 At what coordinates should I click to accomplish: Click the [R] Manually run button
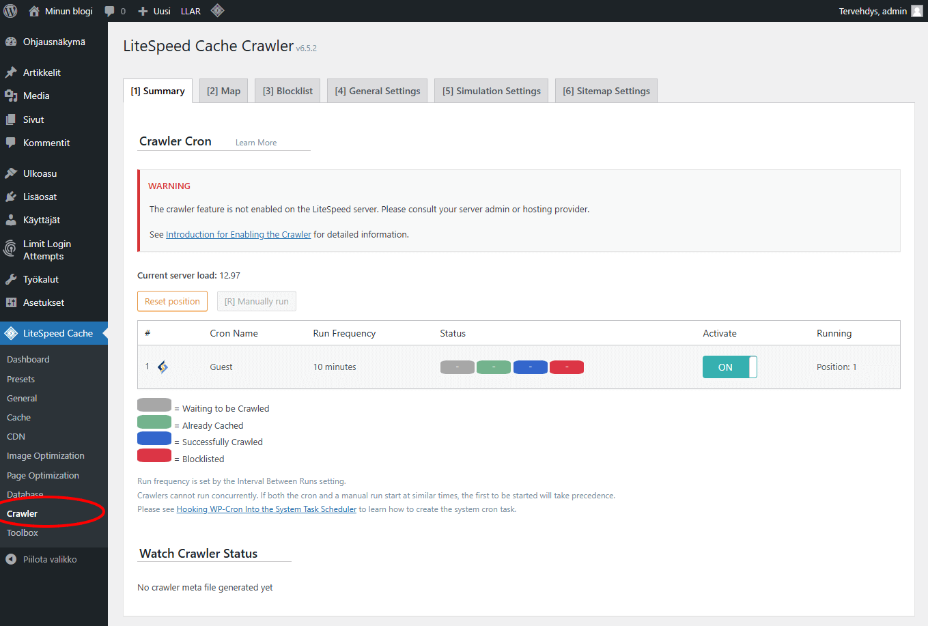tap(256, 301)
